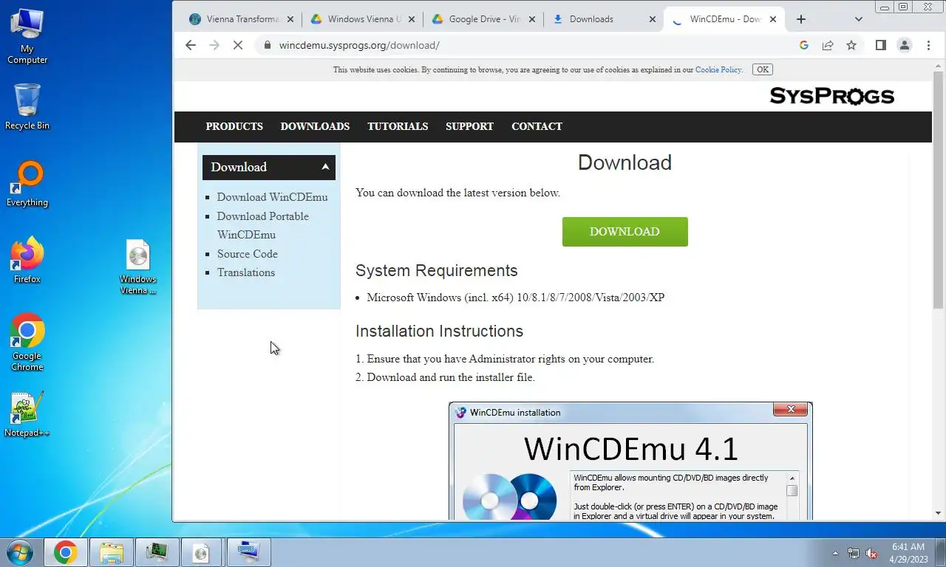This screenshot has width=946, height=567.
Task: Select the Notepad++ desktop shortcut
Action: [27, 414]
